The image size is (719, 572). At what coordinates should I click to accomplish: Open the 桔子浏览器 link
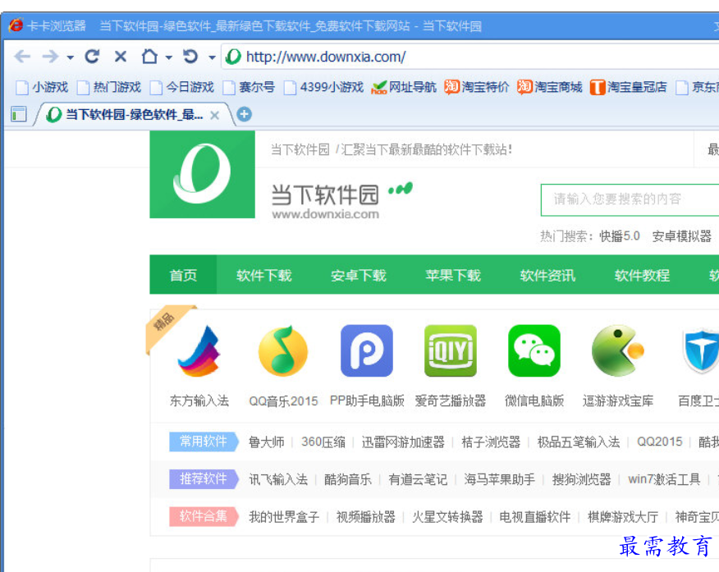pos(491,442)
